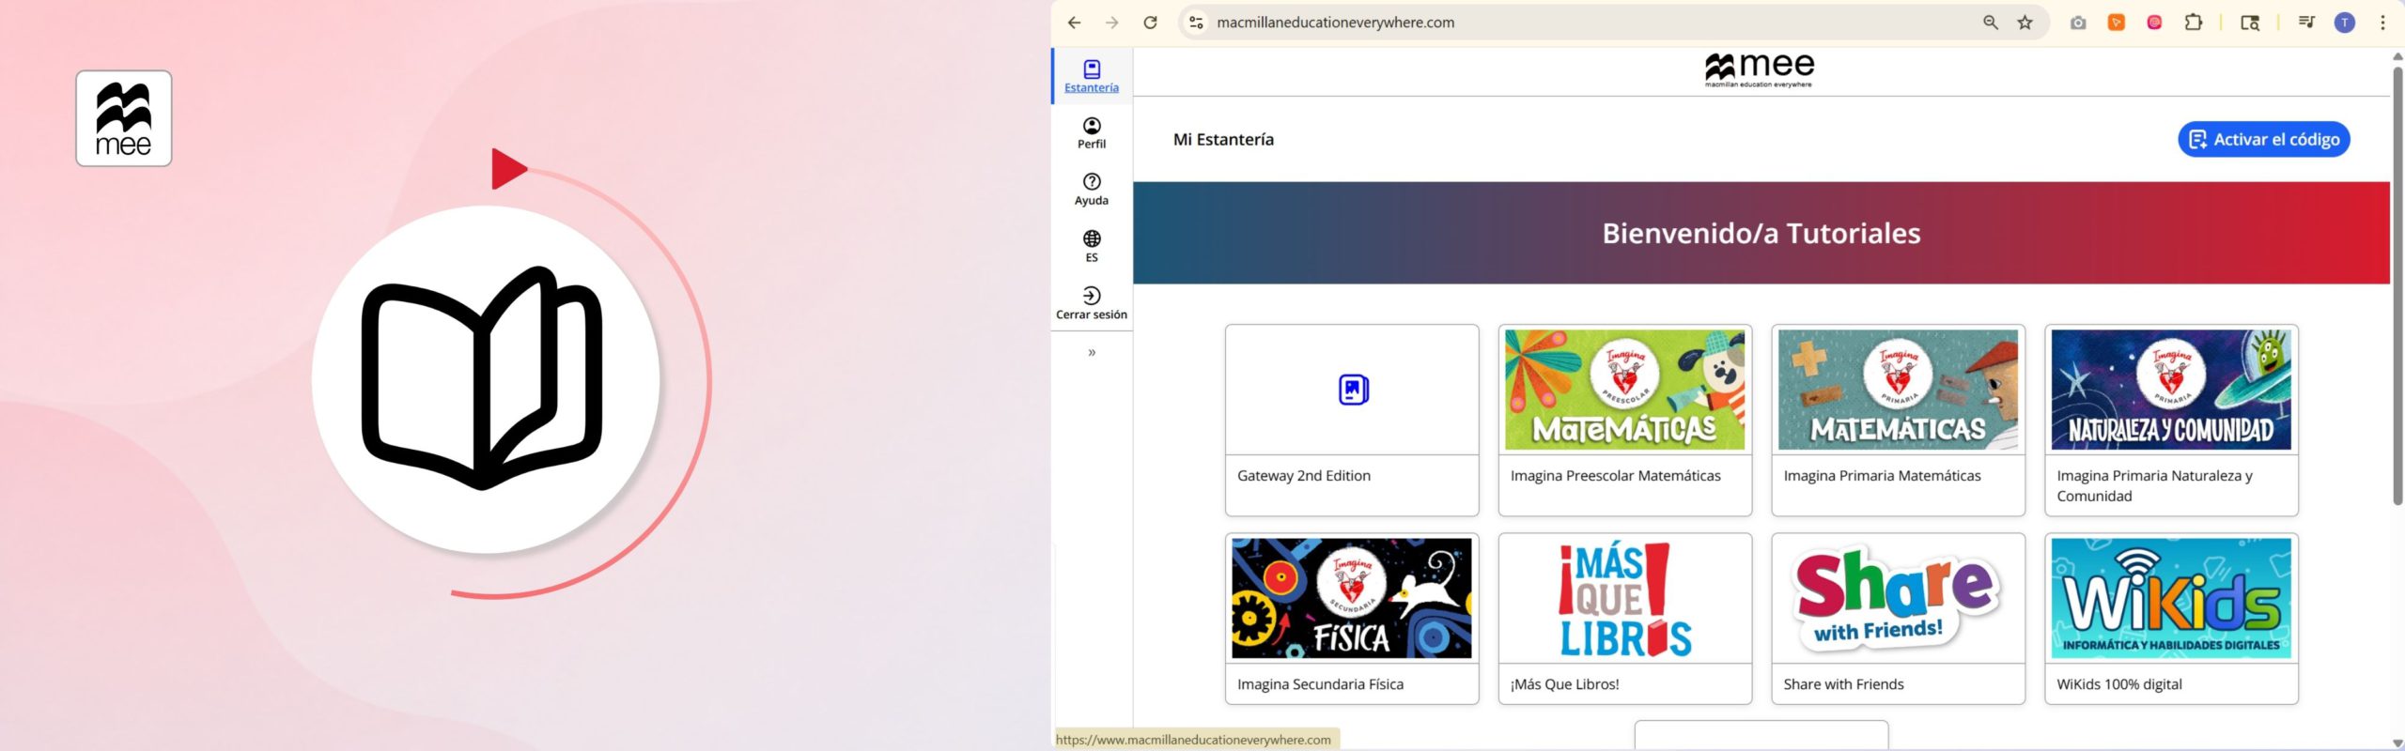
Task: Reload the macmillaneducationeverywhere.com page
Action: point(1150,23)
